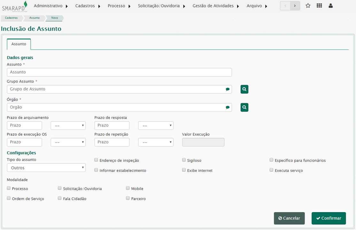This screenshot has height=230, width=356.
Task: Click the Cancelar button
Action: [x=289, y=218]
